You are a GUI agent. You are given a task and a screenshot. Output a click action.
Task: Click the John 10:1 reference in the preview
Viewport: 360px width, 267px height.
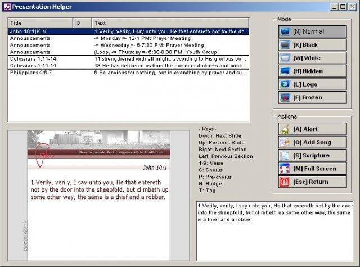click(155, 168)
